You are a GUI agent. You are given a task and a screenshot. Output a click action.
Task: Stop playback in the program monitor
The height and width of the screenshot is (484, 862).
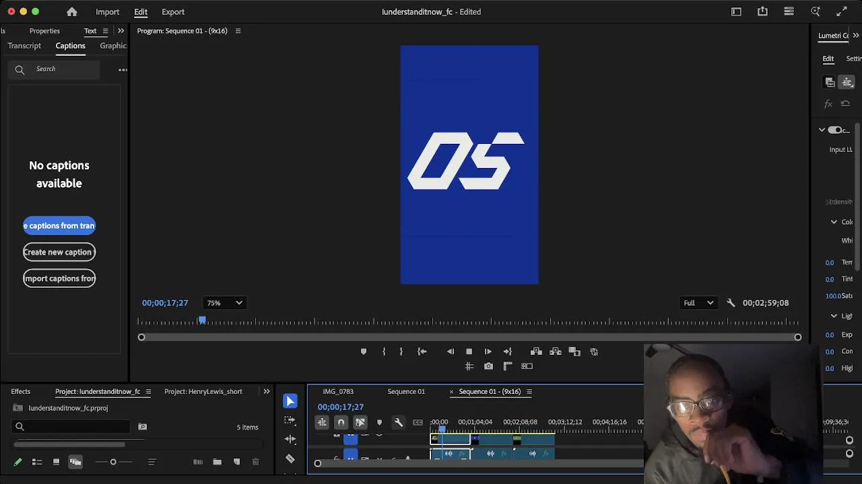(469, 352)
